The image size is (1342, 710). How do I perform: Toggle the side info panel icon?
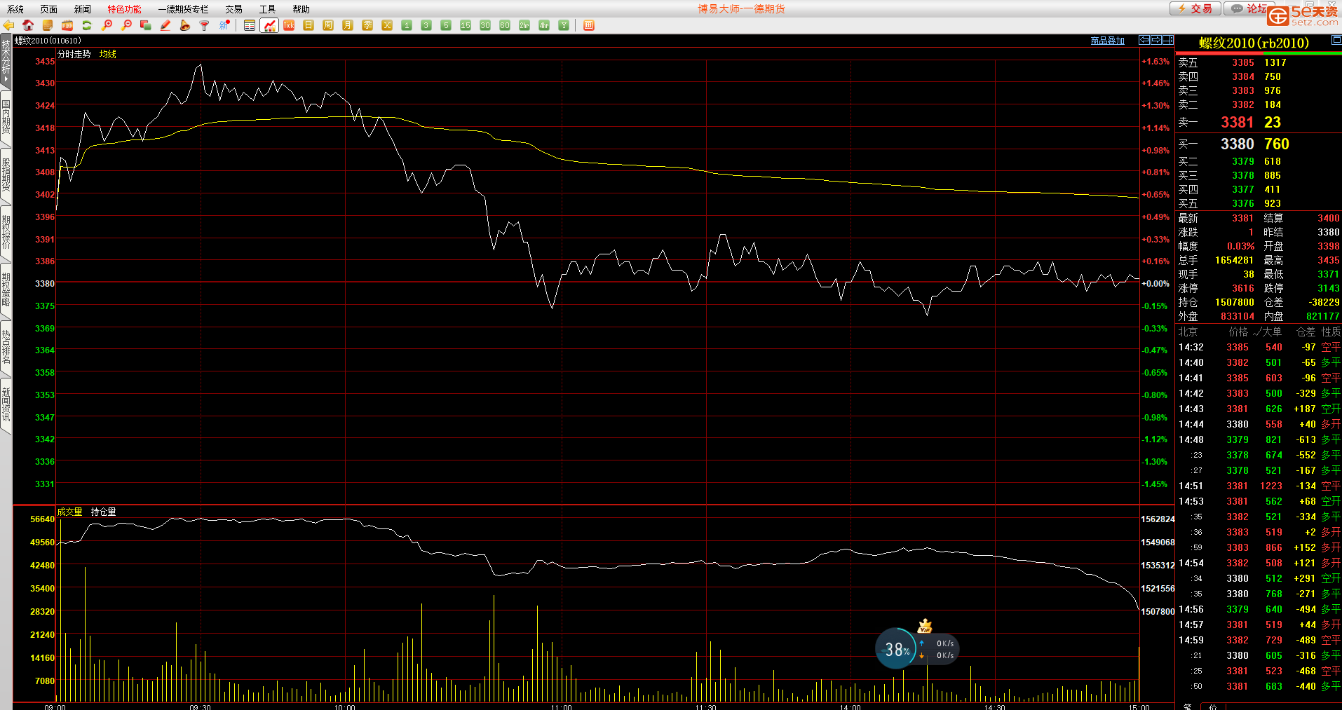1168,40
